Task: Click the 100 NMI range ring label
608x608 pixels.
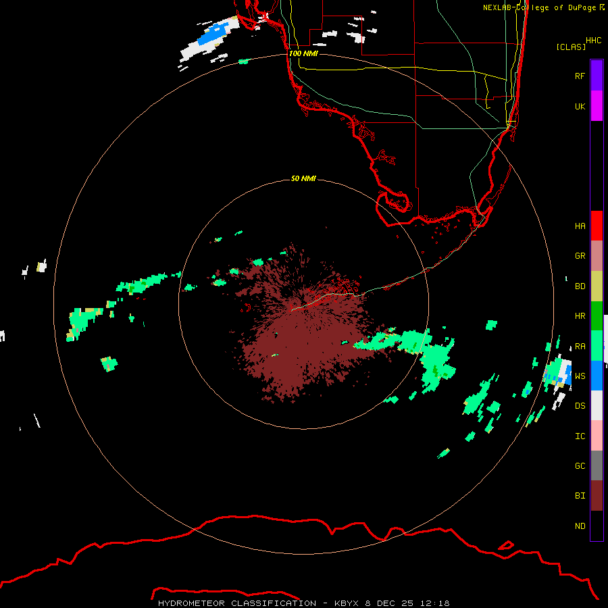Action: [x=303, y=53]
